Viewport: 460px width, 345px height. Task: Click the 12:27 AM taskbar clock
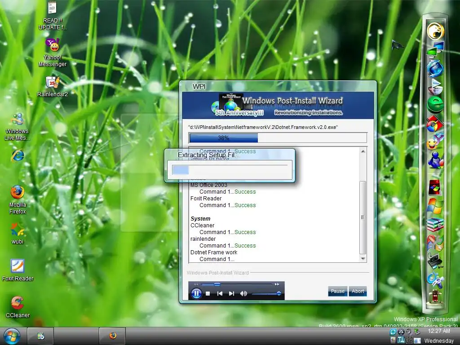[x=438, y=331]
